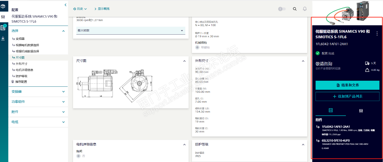
Task: Collapse the 防护等级 card
Action: (x=303, y=144)
